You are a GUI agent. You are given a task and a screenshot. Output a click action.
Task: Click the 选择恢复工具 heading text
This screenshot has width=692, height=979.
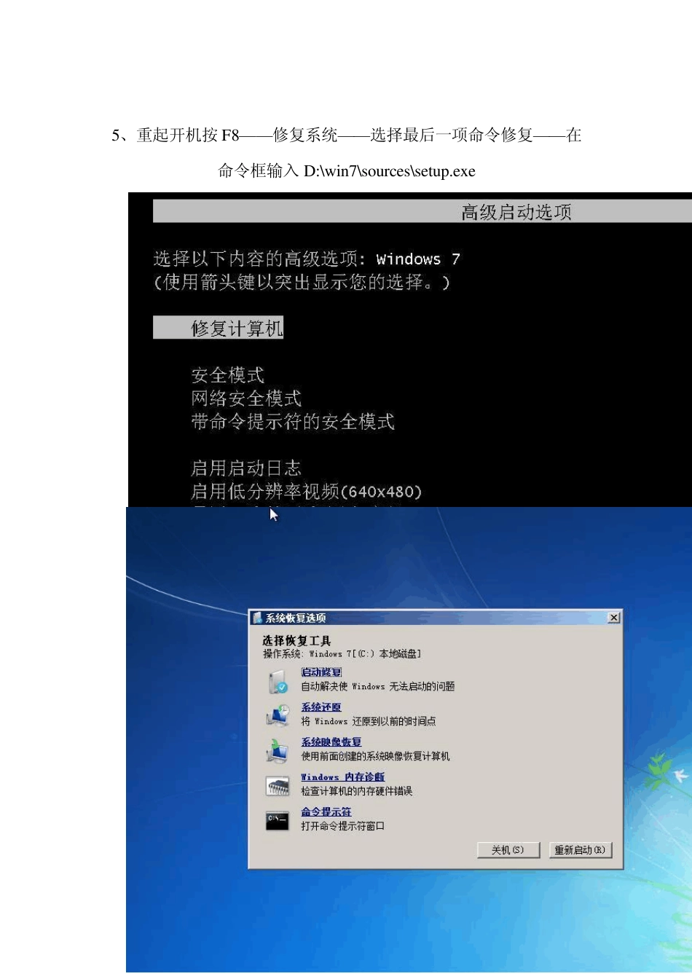297,641
